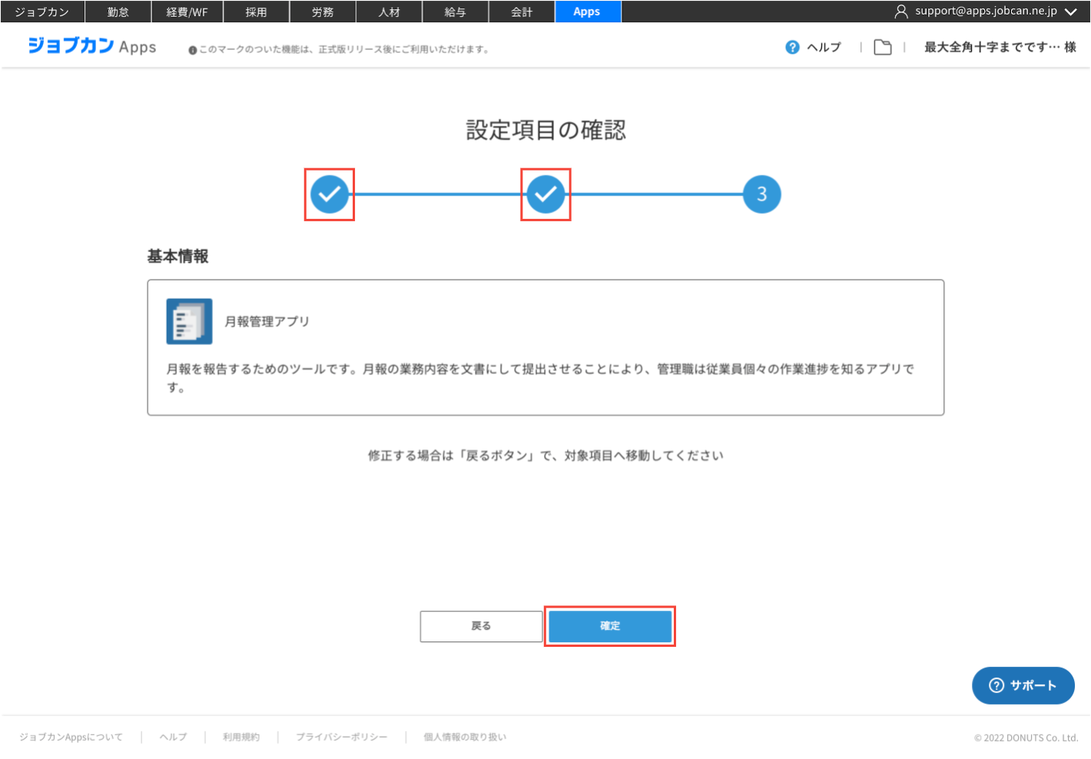Open the サポート chat button
Screen dimensions: 1091x759
[1023, 685]
